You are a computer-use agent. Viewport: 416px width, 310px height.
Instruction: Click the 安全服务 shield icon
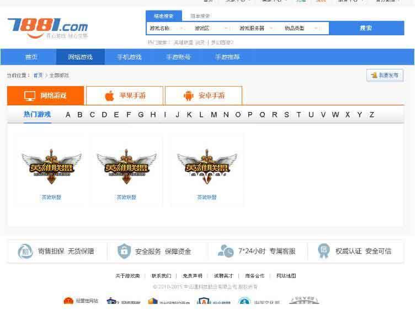124,251
